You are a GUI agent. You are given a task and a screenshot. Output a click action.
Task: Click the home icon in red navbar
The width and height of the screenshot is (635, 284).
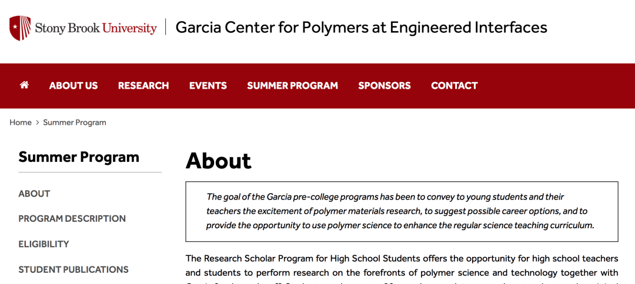click(x=24, y=85)
